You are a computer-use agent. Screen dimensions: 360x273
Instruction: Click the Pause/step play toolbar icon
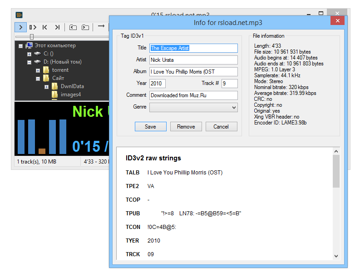tap(33, 27)
